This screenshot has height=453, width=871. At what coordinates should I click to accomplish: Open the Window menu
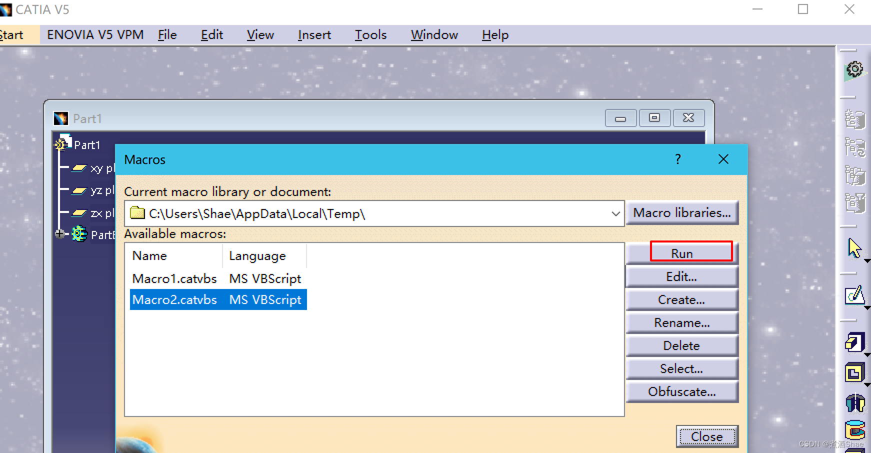coord(434,35)
